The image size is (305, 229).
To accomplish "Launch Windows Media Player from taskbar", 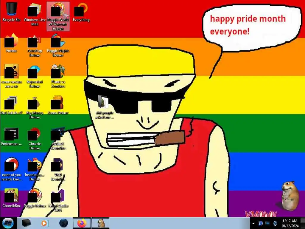I will [x=44, y=223].
